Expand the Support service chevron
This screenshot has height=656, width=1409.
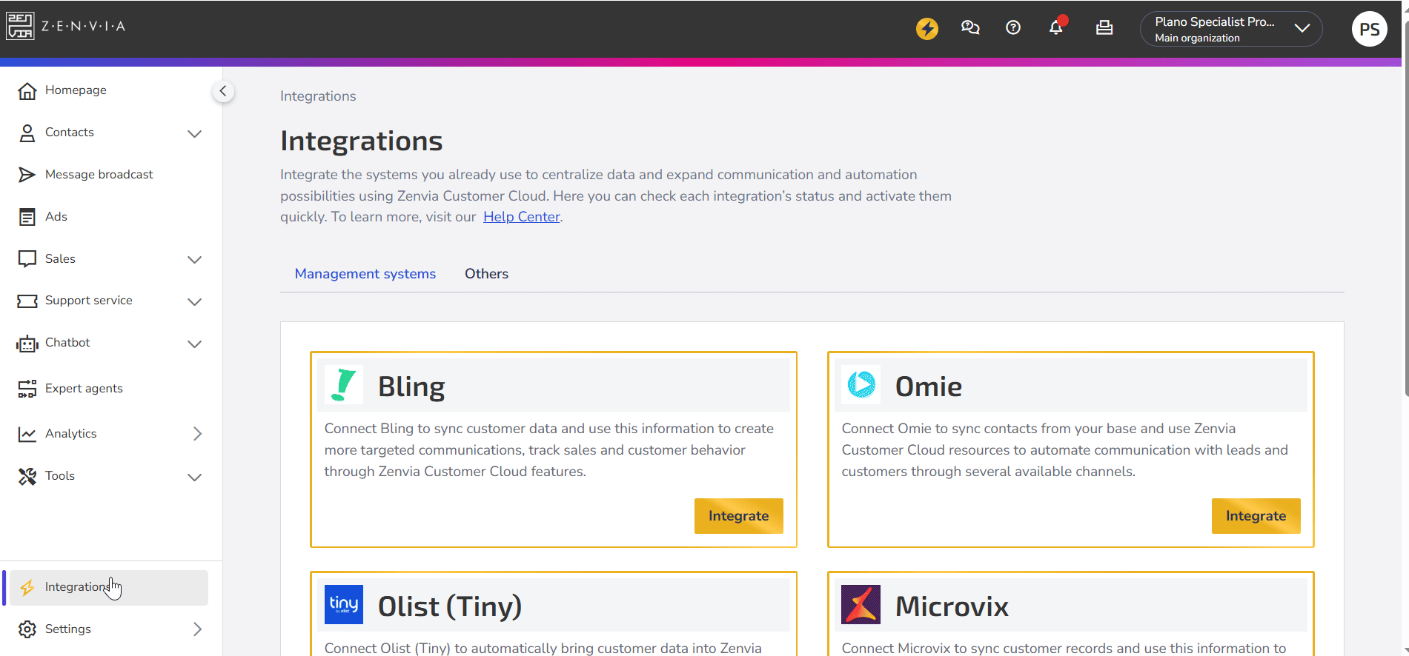(x=195, y=302)
